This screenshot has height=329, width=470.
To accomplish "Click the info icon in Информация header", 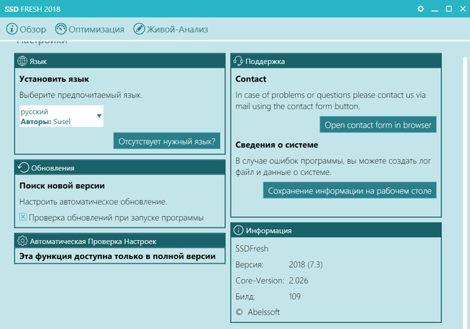I will tap(239, 231).
